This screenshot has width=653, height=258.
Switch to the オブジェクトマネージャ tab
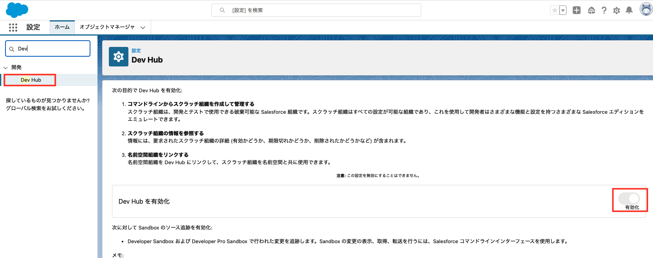pos(107,27)
